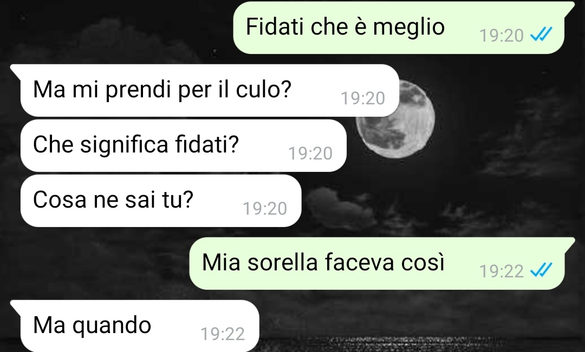
Task: Click the timestamp beside "Ma mi prendi per il culo?"
Action: pyautogui.click(x=362, y=99)
